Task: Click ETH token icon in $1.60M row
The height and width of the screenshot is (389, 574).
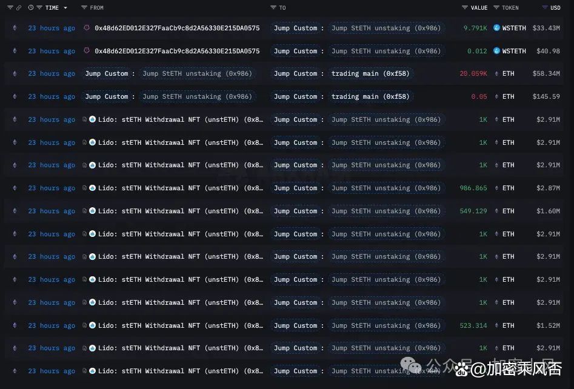Action: click(x=497, y=211)
